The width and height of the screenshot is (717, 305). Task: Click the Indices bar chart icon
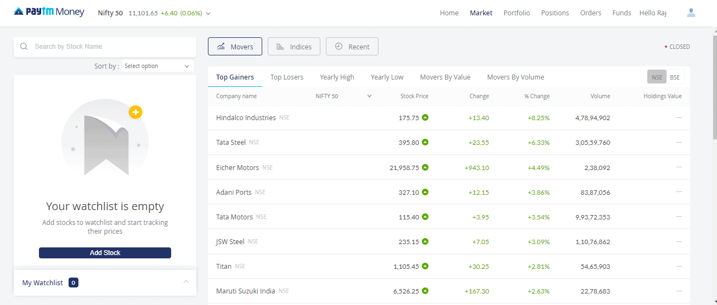pyautogui.click(x=280, y=47)
